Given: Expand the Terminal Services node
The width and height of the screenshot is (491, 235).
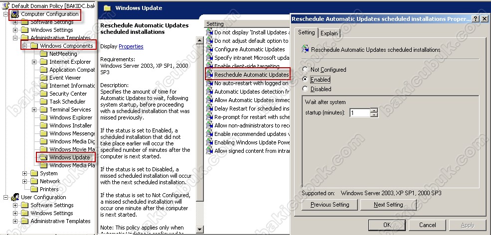Looking at the screenshot, I should point(34,110).
